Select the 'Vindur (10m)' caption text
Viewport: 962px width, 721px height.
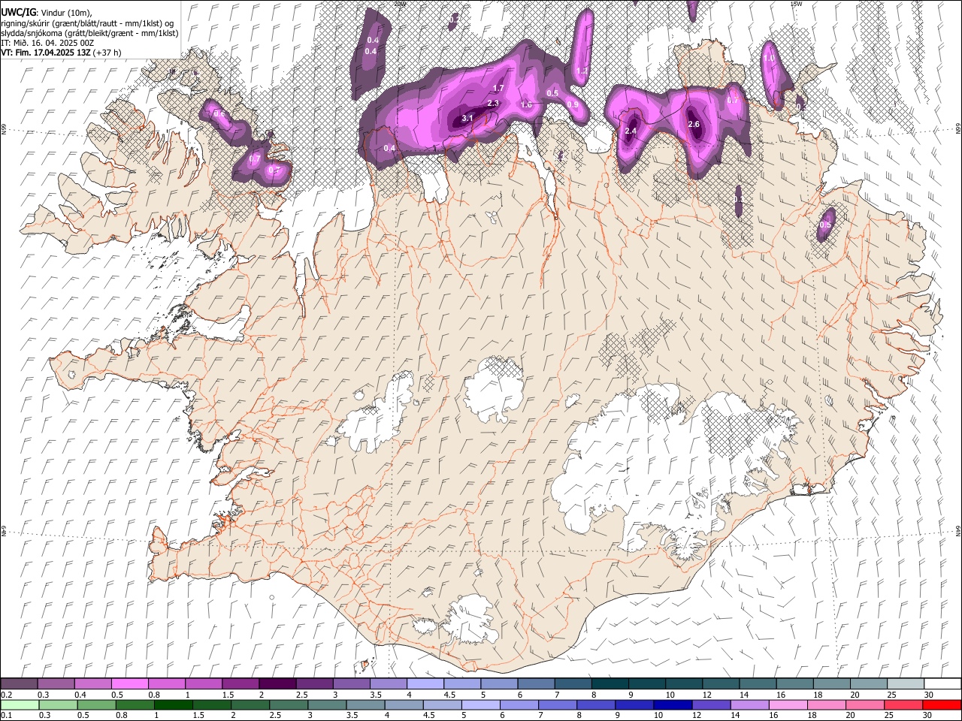[67, 12]
